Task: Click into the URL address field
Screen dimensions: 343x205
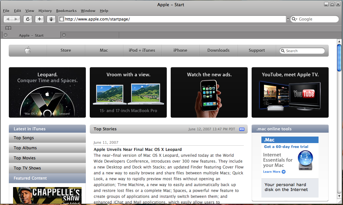Action: tap(172, 19)
